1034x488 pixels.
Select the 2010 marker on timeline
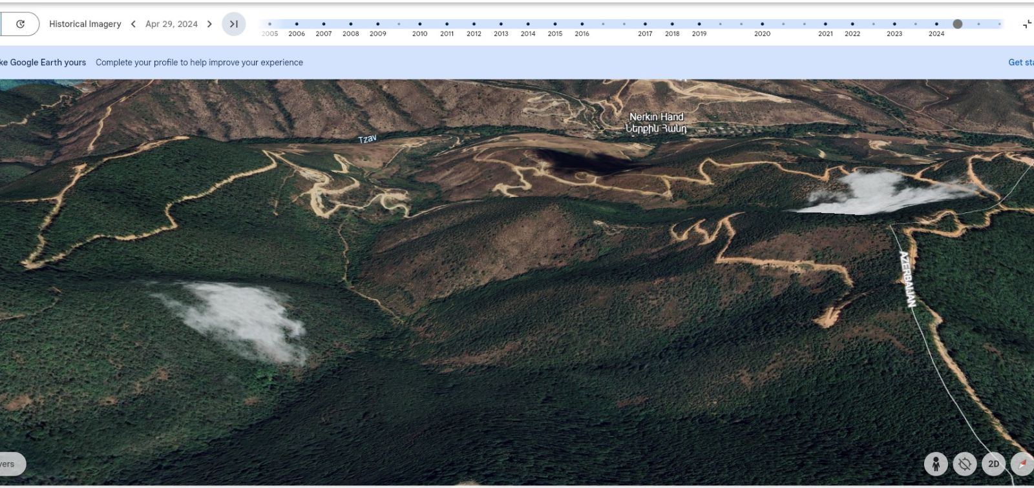tap(419, 25)
